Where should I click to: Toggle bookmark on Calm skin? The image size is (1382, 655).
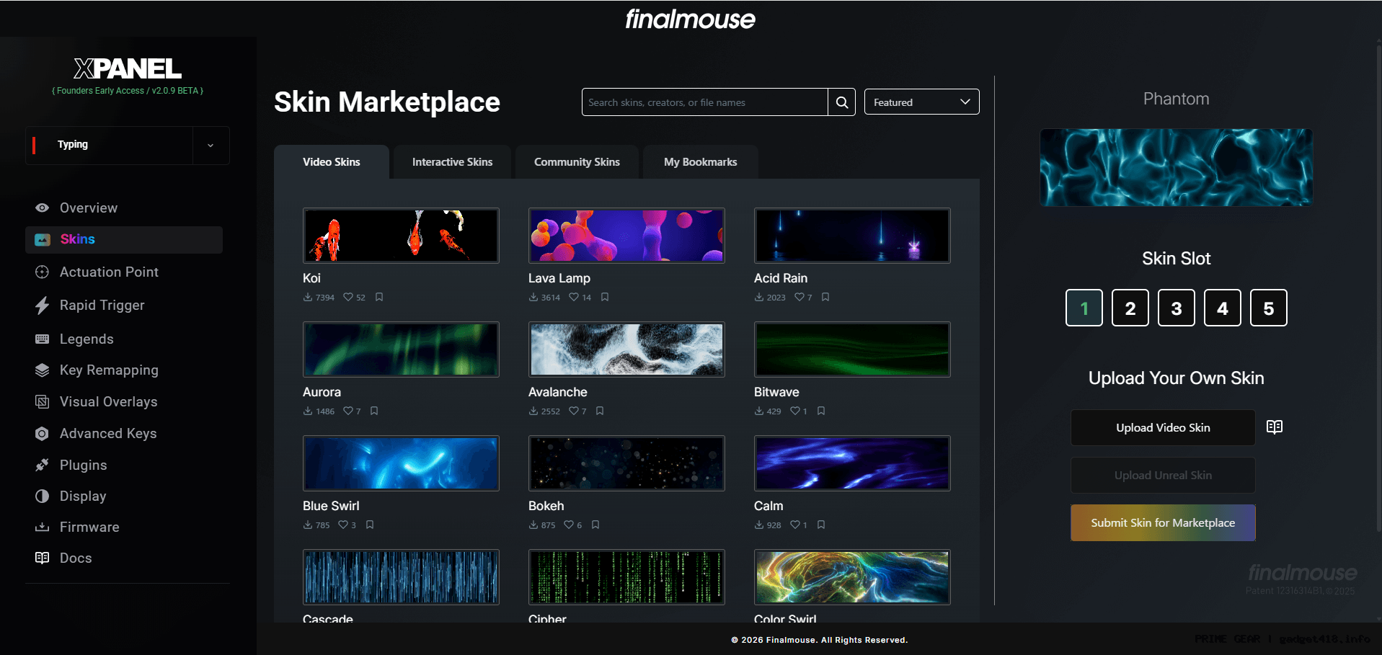pos(821,525)
